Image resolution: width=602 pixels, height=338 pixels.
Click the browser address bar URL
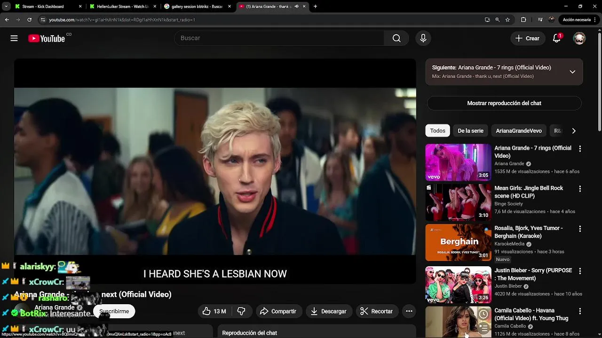122,20
